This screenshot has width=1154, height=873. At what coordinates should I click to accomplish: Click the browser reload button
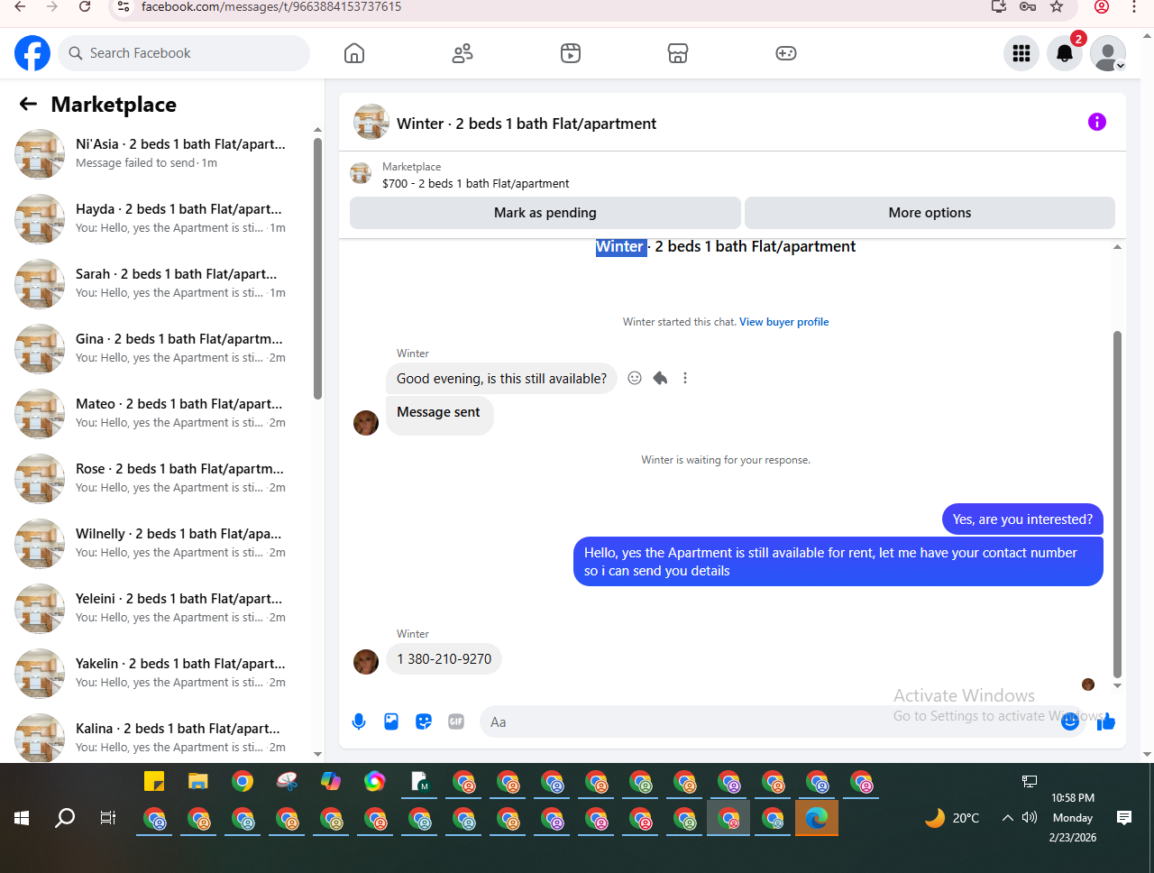[x=85, y=6]
